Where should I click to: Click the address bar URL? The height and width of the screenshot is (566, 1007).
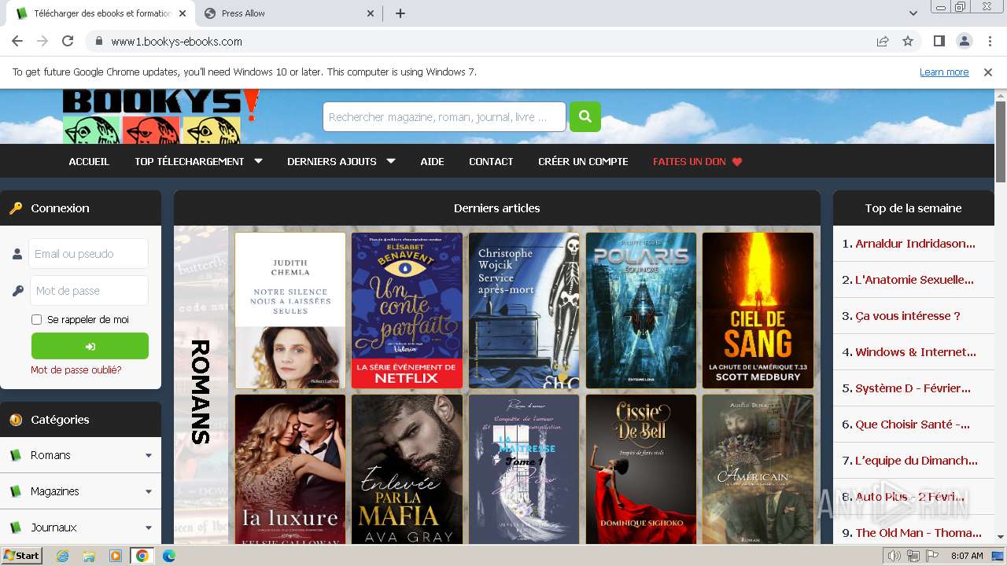pyautogui.click(x=176, y=42)
